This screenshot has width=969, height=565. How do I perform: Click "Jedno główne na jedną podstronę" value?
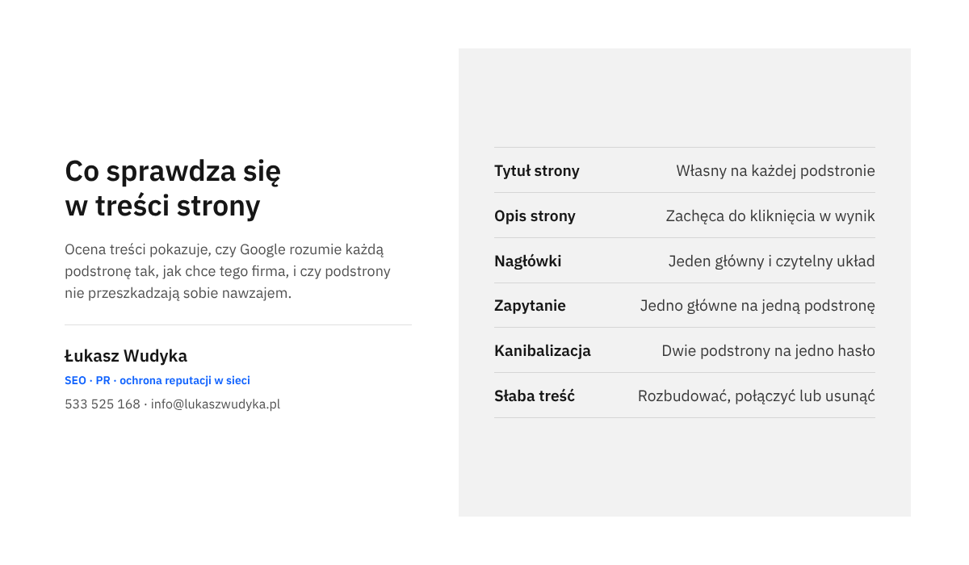(x=757, y=306)
